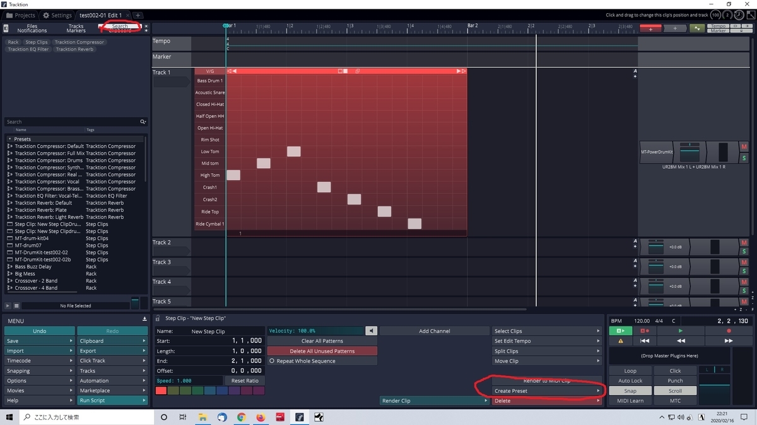This screenshot has width=757, height=425.
Task: Select Tracktion Reverb: Plate preset row
Action: (x=76, y=210)
